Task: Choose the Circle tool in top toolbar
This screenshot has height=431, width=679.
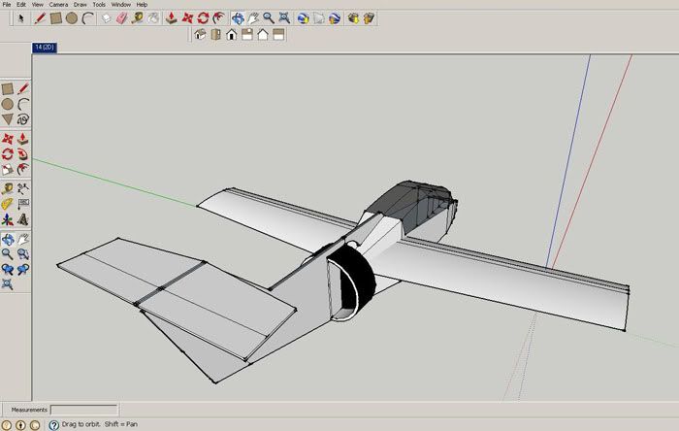Action: (x=72, y=18)
